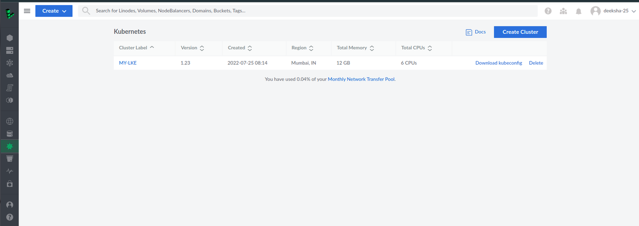This screenshot has width=639, height=226.
Task: Click Create Cluster button
Action: pyautogui.click(x=520, y=32)
